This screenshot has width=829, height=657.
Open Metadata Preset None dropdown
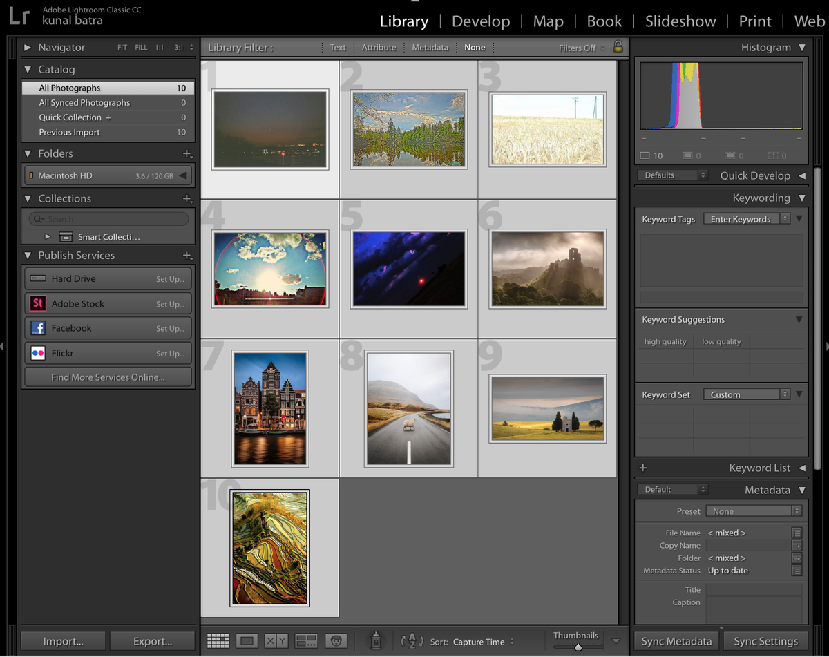754,511
